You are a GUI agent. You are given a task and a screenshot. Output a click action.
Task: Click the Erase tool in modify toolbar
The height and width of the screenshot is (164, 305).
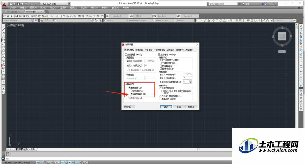point(301,26)
